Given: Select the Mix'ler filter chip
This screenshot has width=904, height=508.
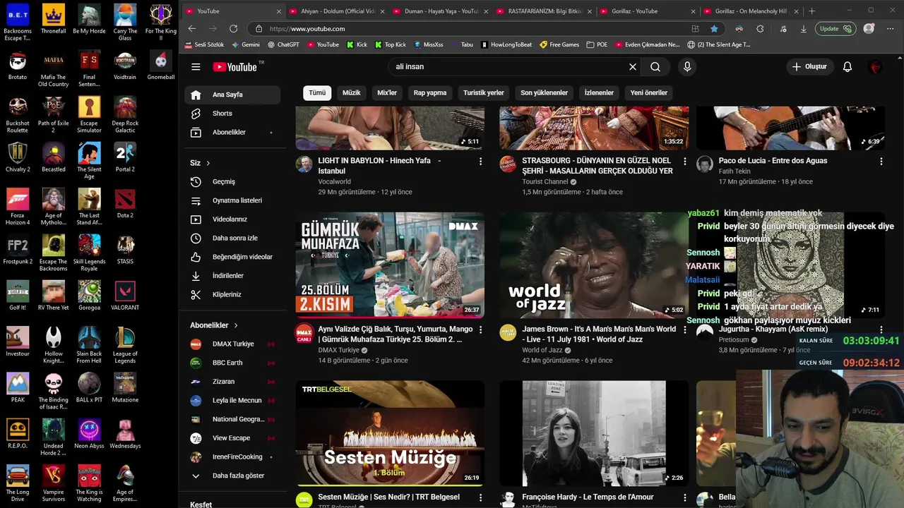Looking at the screenshot, I should (387, 92).
